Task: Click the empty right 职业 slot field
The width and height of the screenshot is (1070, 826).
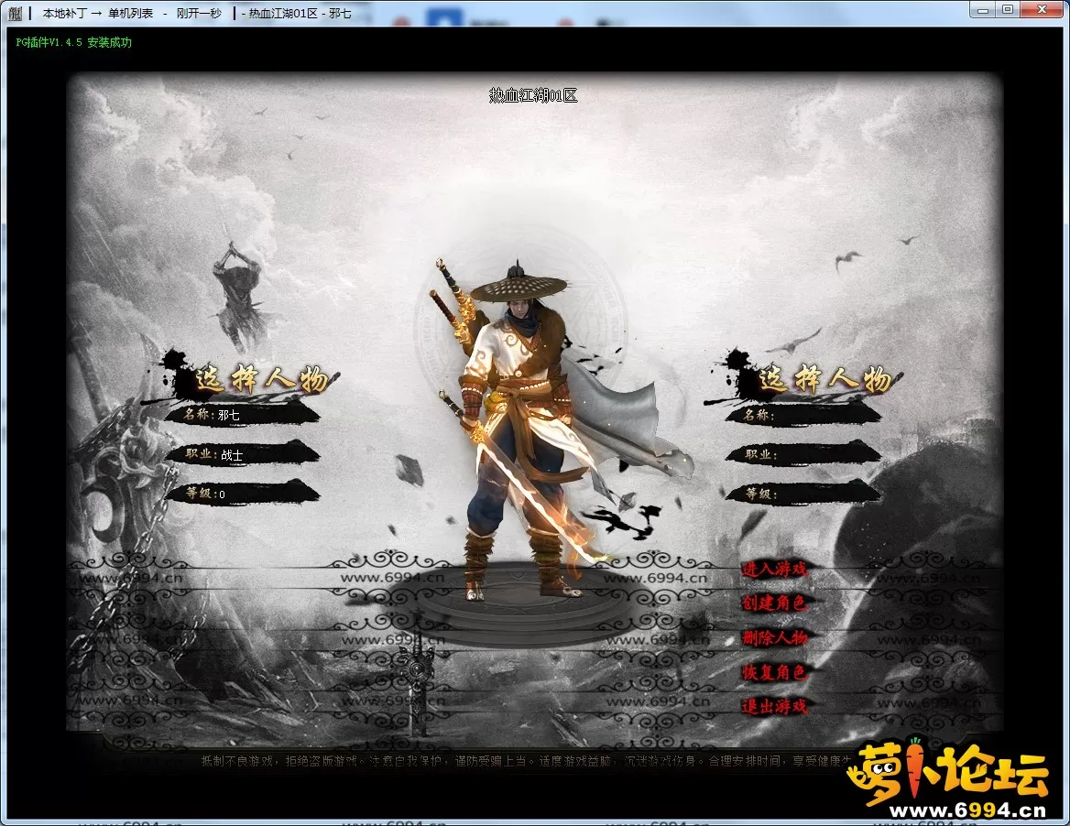Action: (x=803, y=454)
